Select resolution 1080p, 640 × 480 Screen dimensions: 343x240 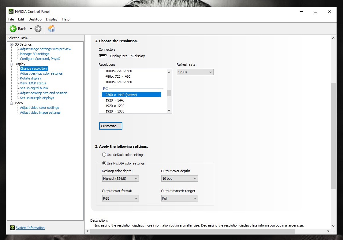(119, 82)
